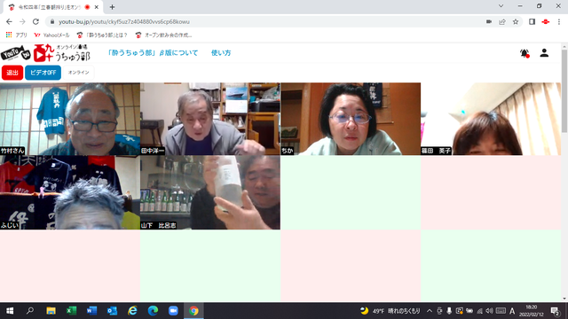Open the network tray icon
The height and width of the screenshot is (319, 568).
(479, 311)
